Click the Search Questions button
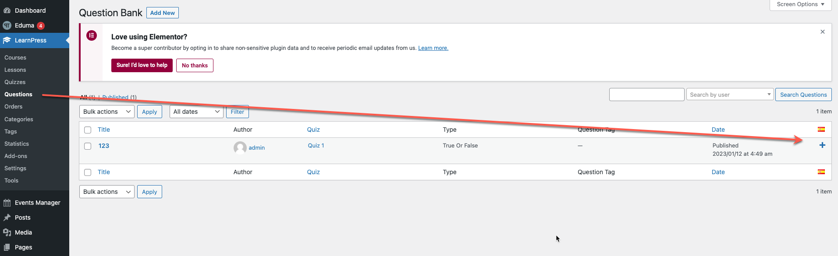838x256 pixels. 803,95
